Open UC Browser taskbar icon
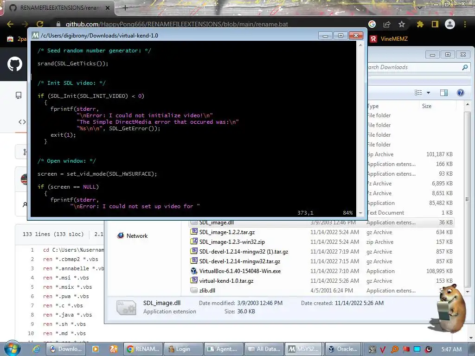 point(114,349)
